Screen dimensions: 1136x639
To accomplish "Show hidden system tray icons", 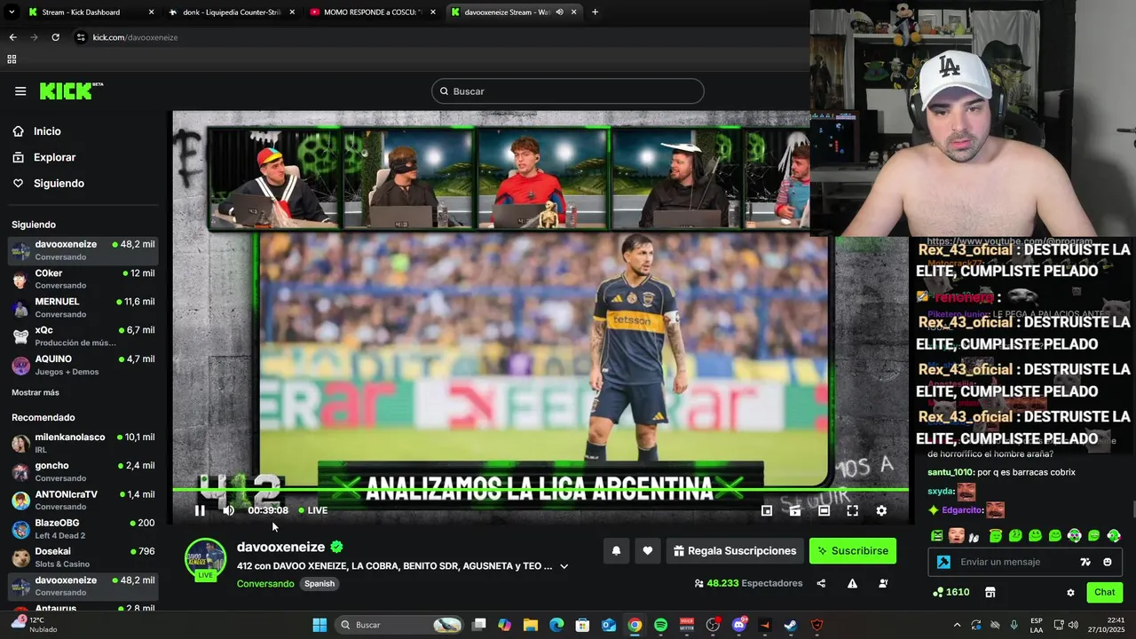I will 957,625.
